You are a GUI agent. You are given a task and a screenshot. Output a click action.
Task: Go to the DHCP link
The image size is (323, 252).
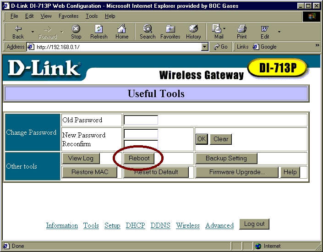pos(135,225)
